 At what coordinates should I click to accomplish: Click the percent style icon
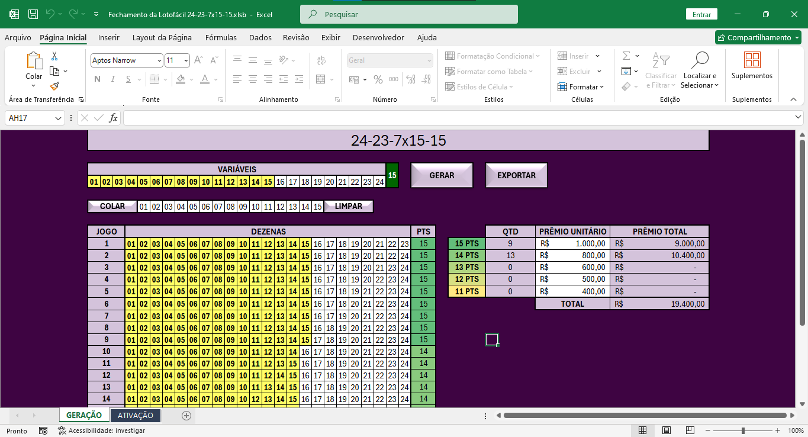click(x=378, y=79)
